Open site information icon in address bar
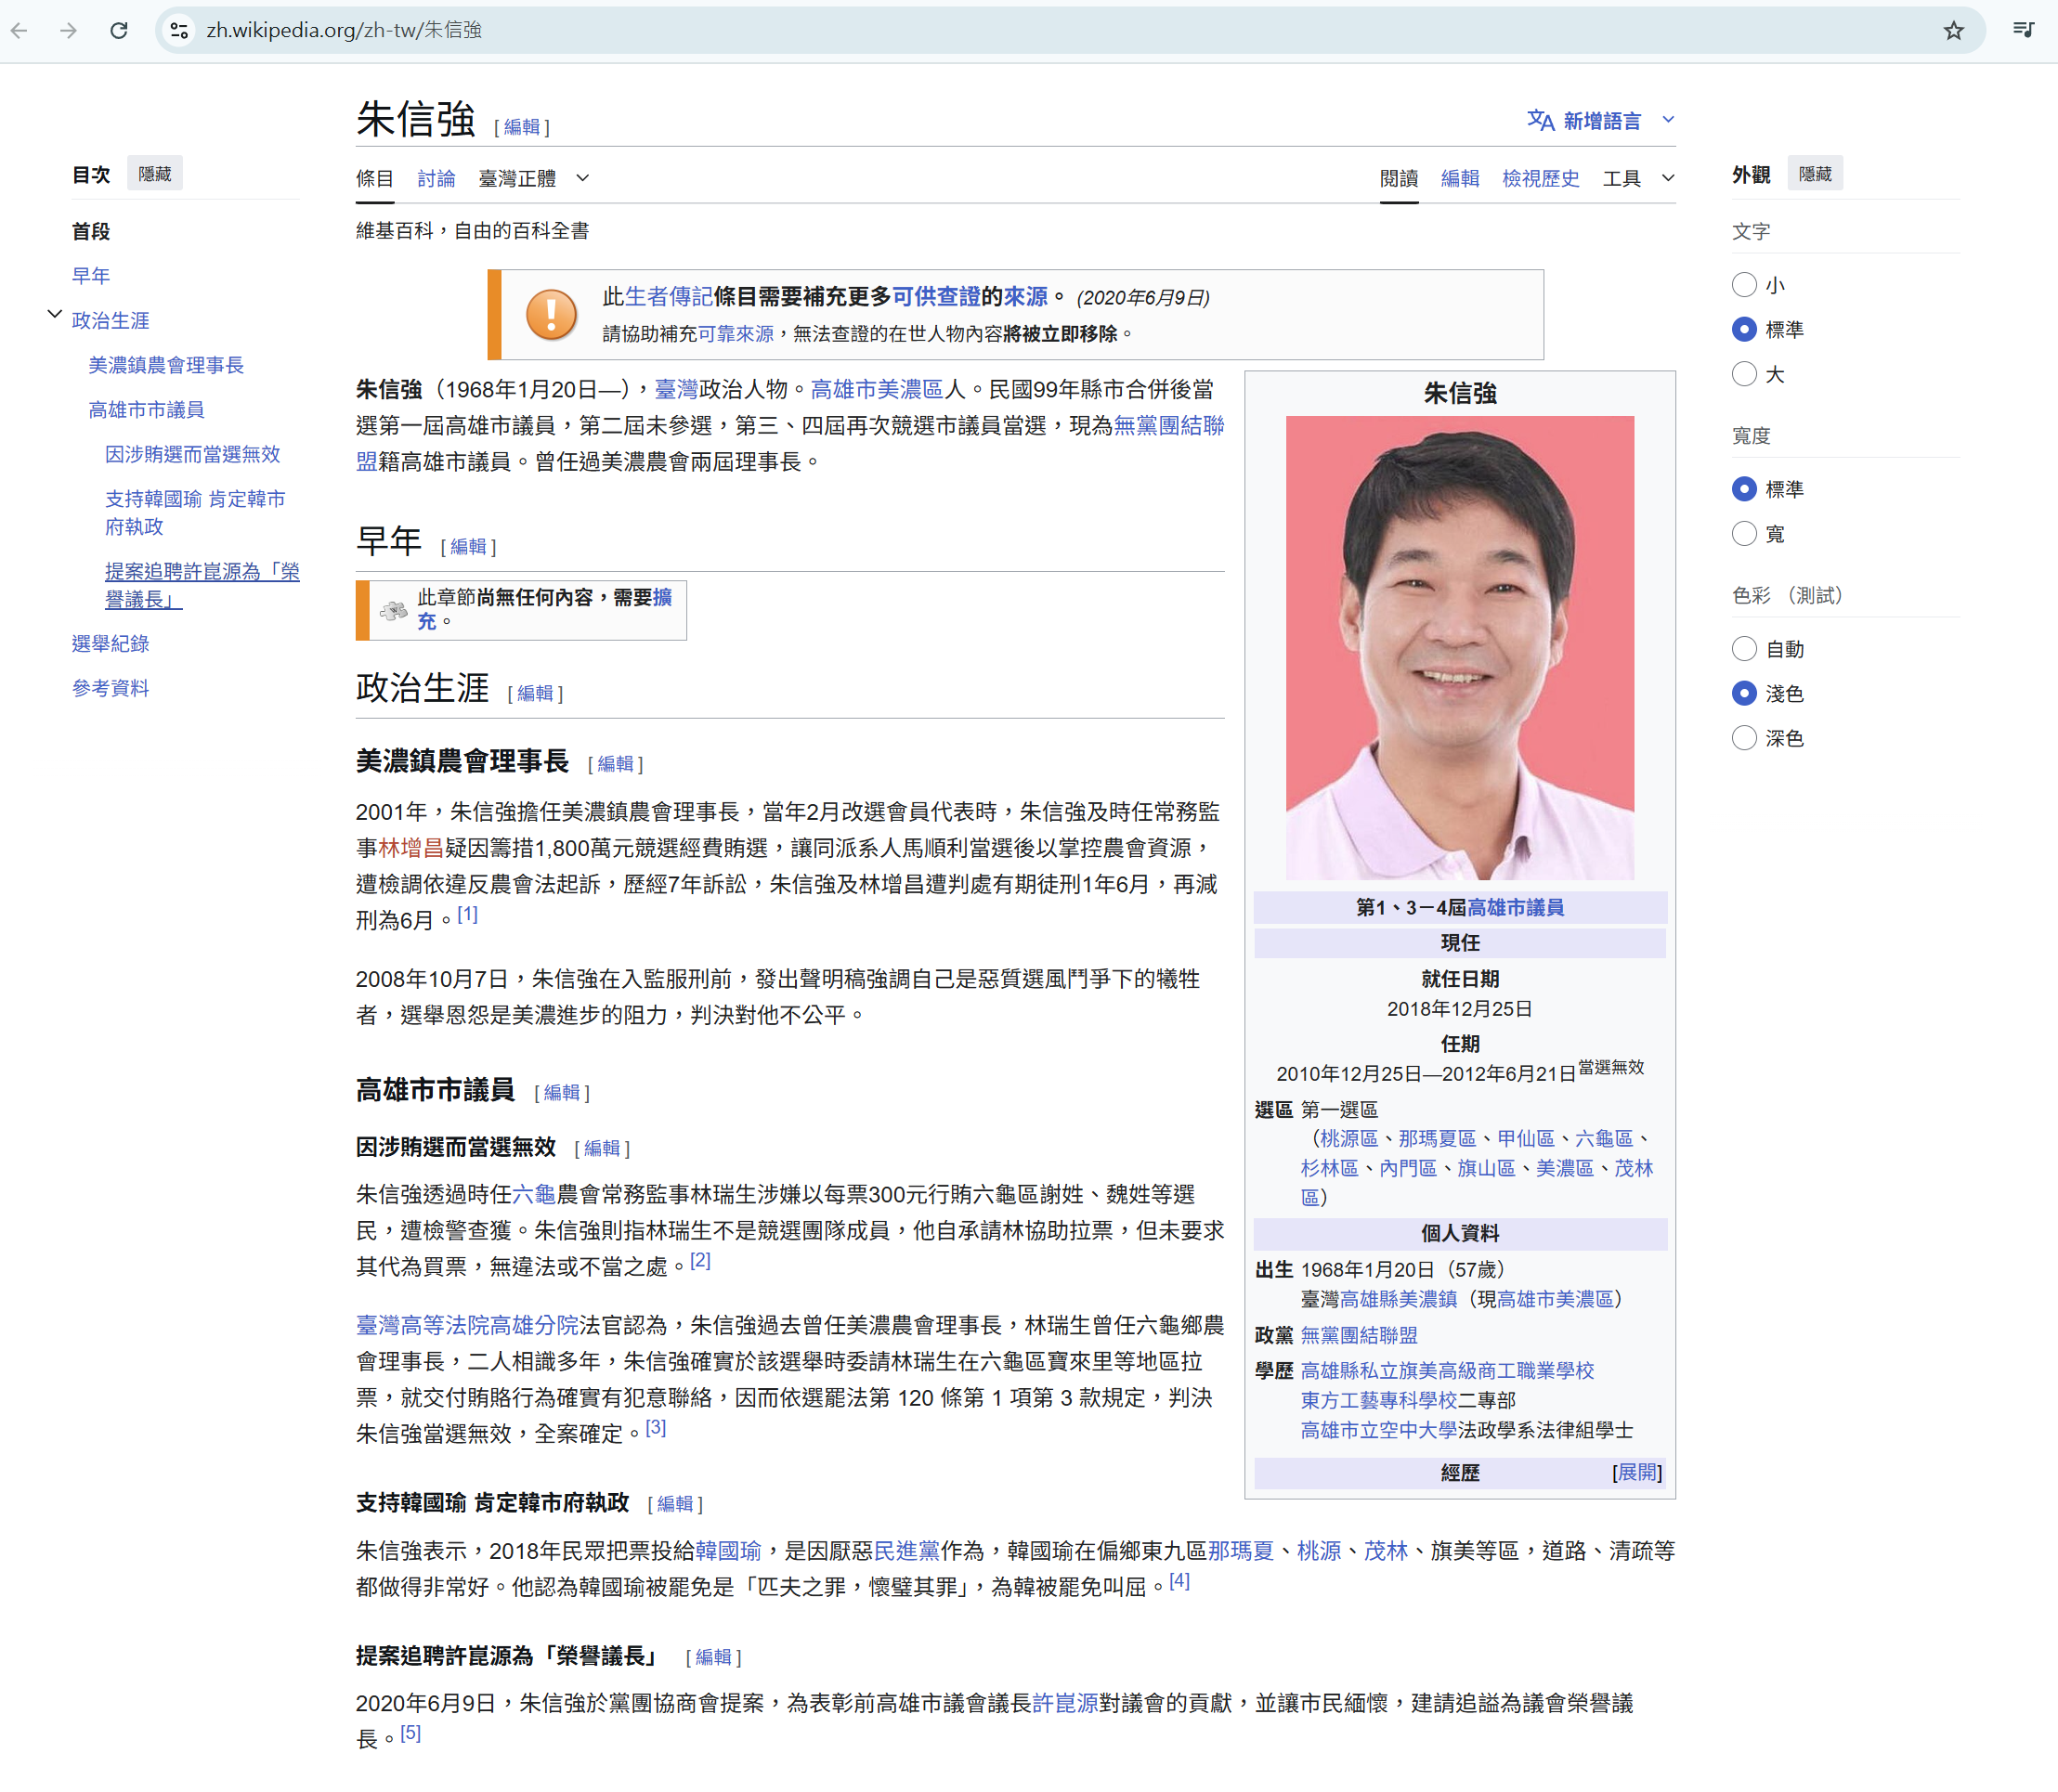The width and height of the screenshot is (2058, 1792). point(179,30)
